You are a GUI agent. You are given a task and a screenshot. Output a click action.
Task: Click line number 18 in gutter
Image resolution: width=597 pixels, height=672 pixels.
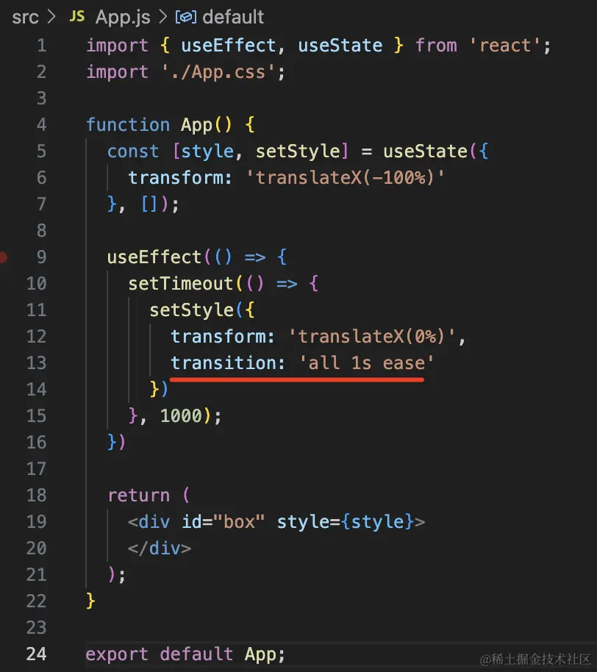tap(37, 496)
